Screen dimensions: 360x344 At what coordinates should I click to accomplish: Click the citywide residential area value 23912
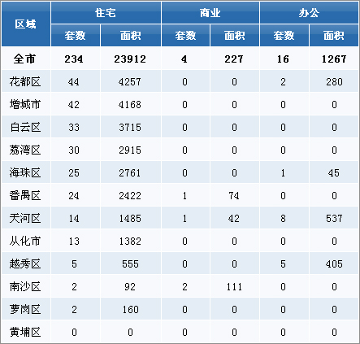(x=130, y=59)
